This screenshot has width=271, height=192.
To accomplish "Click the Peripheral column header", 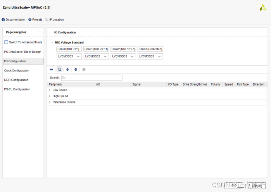I will (x=71, y=84).
